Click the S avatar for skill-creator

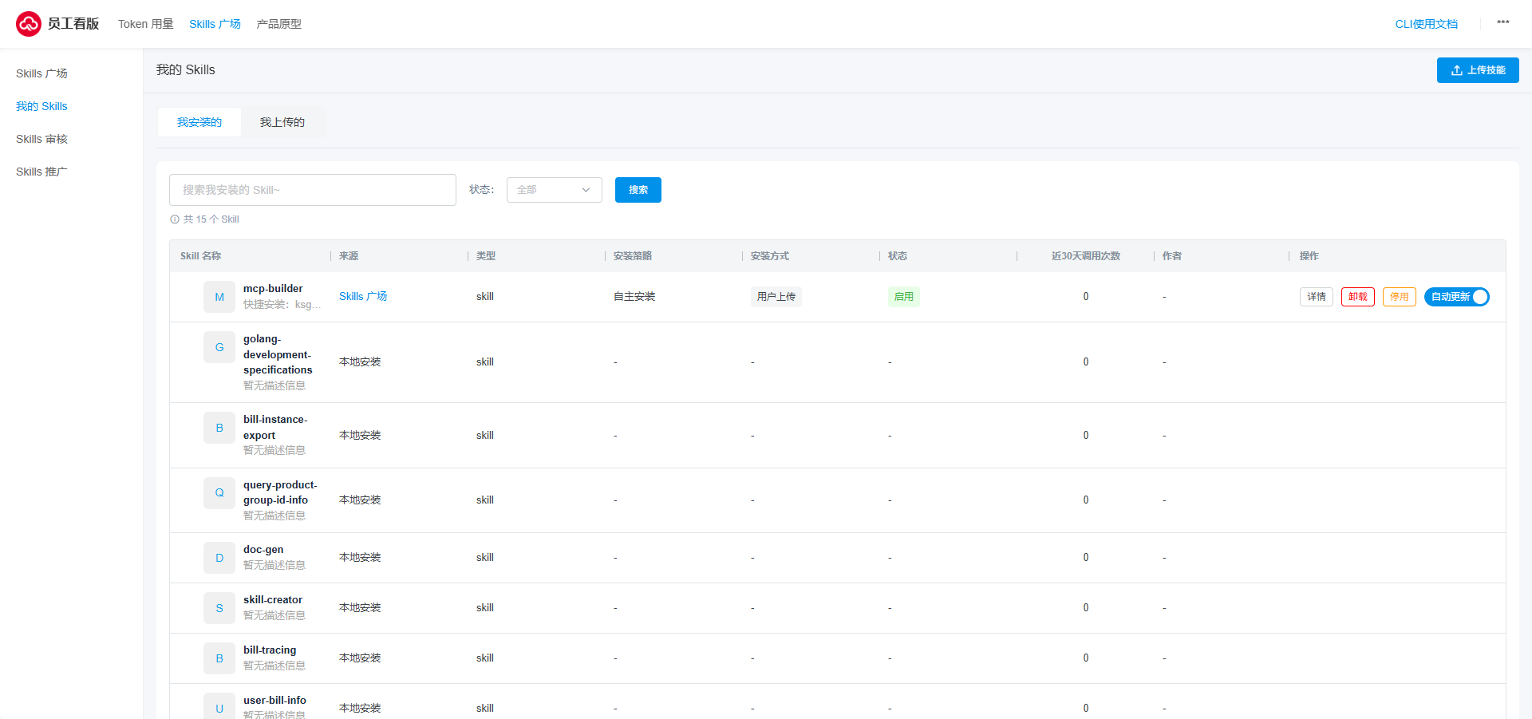point(219,608)
